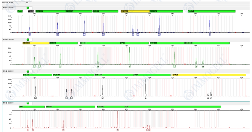This screenshot has height=132, width=252.
Task: Select the D5S818 marker bar
Action: pyautogui.click(x=64, y=43)
